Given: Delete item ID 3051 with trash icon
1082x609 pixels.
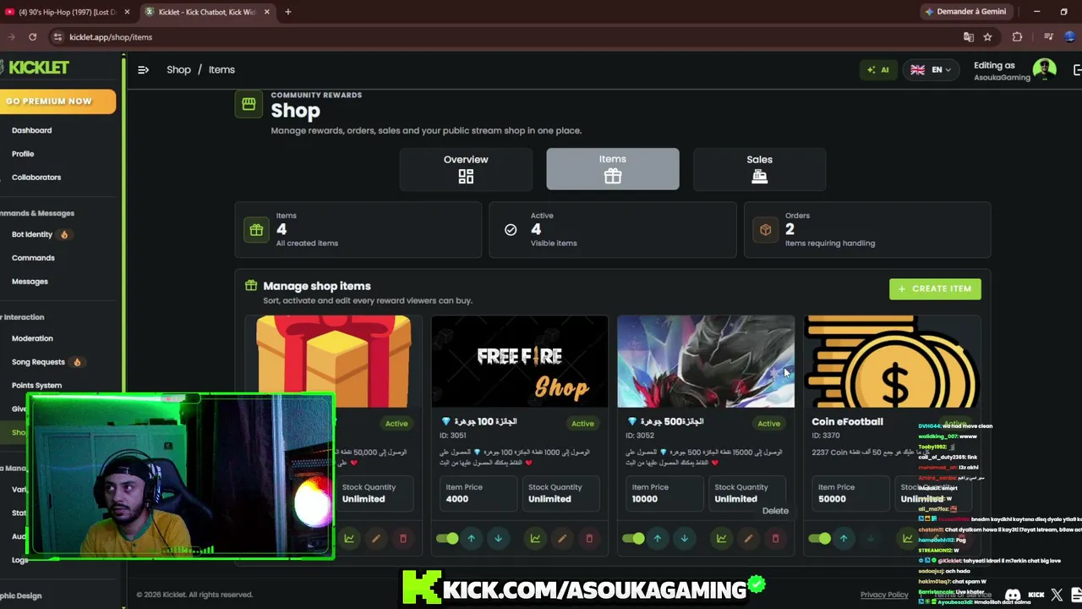Looking at the screenshot, I should pyautogui.click(x=589, y=539).
